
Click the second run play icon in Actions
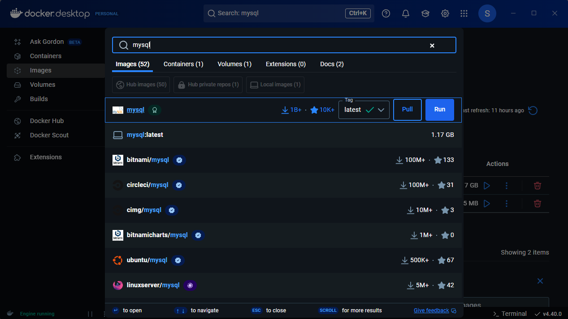pyautogui.click(x=487, y=203)
